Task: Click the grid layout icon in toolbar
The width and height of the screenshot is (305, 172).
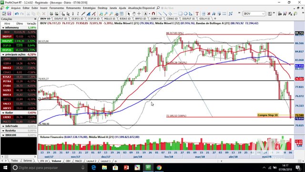Action: (x=122, y=14)
